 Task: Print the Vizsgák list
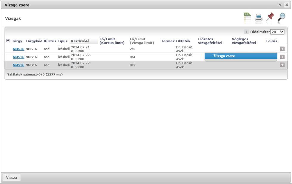[259, 18]
